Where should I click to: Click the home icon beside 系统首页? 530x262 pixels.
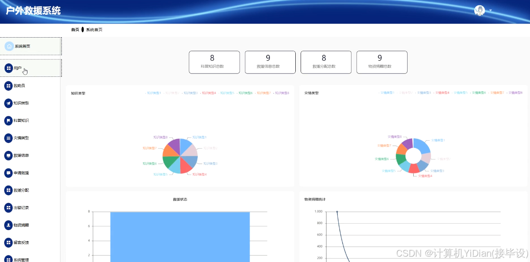(9, 46)
